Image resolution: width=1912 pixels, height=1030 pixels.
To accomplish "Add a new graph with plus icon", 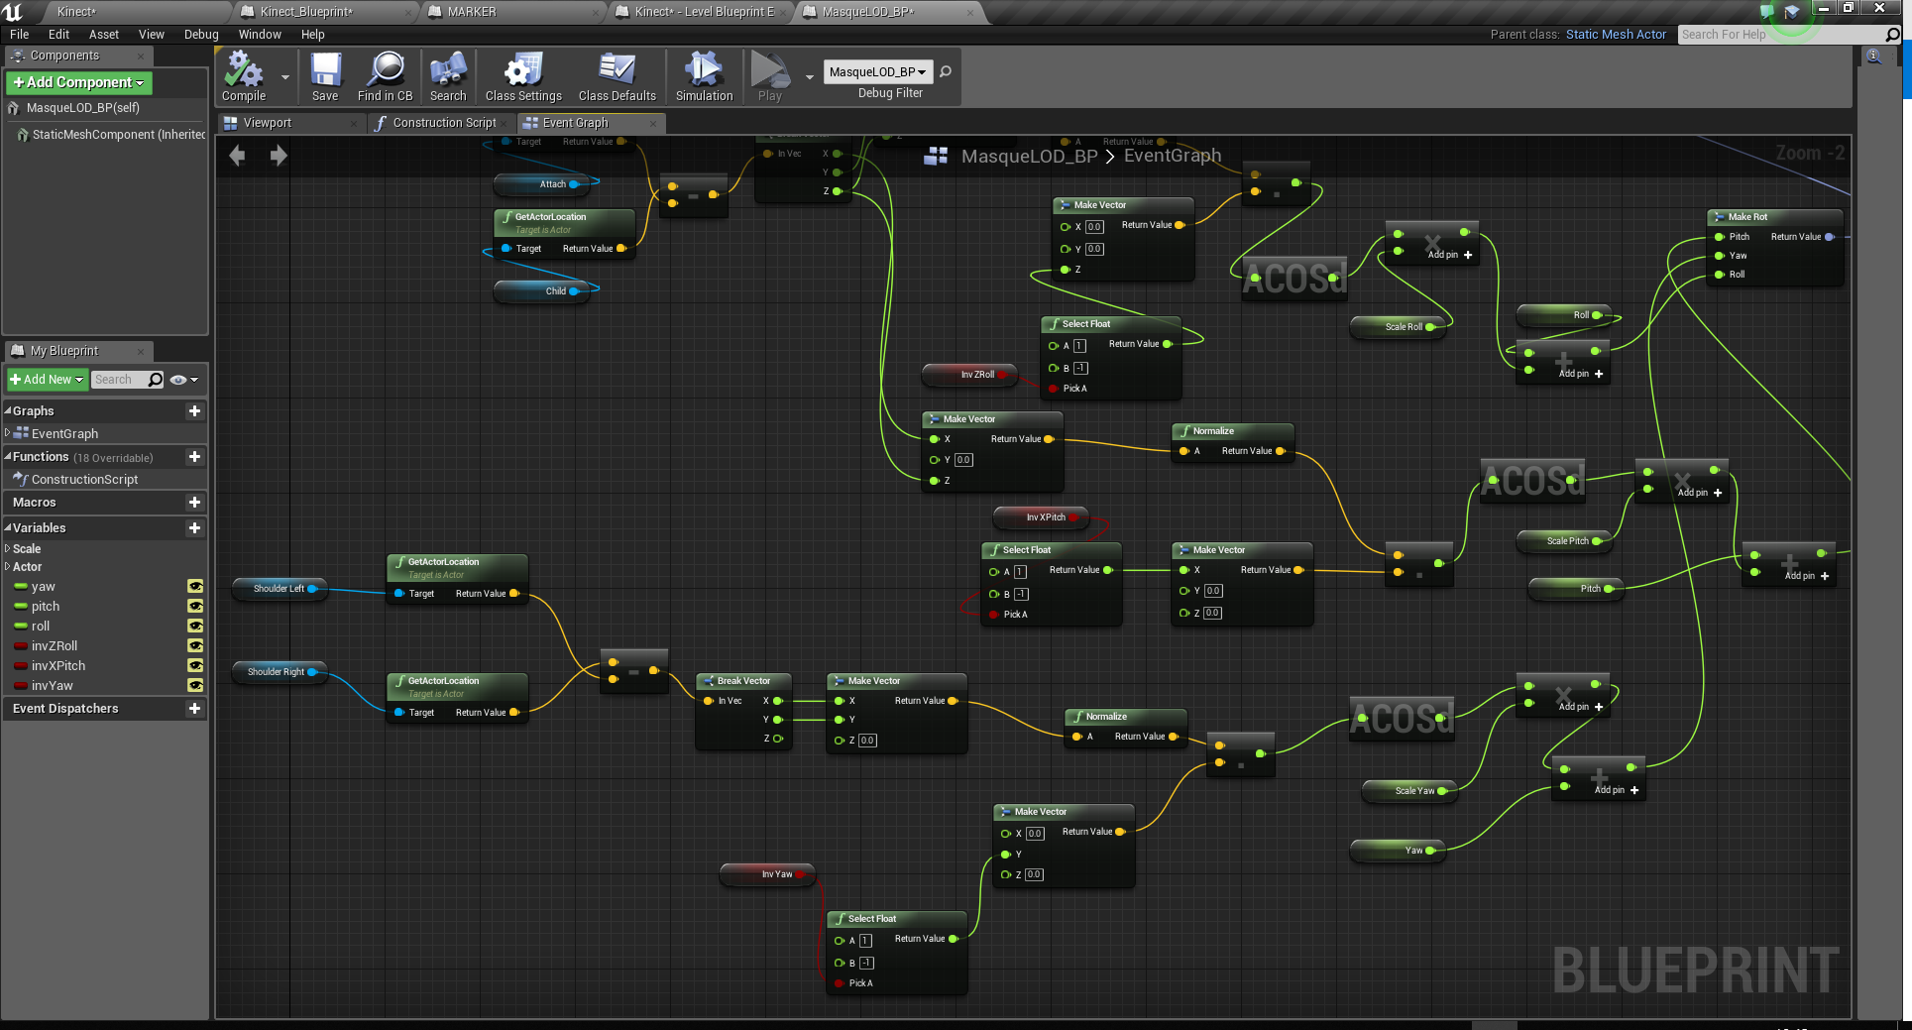I will pyautogui.click(x=194, y=410).
